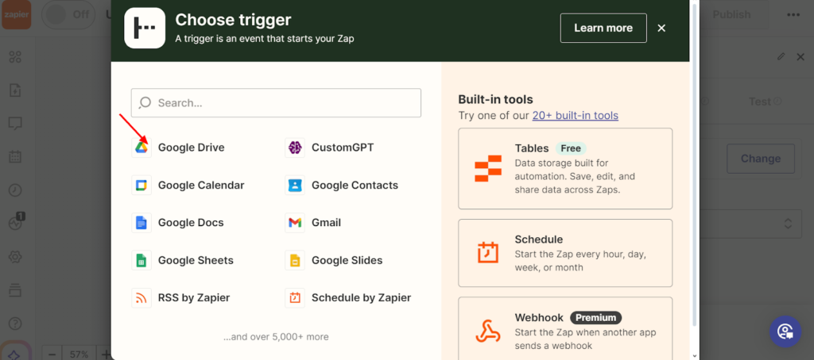Click the Change button
Image resolution: width=814 pixels, height=360 pixels.
pos(761,159)
